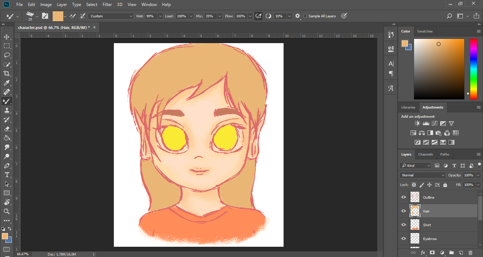This screenshot has width=483, height=257.
Task: Hide the Outline layer
Action: [x=403, y=197]
